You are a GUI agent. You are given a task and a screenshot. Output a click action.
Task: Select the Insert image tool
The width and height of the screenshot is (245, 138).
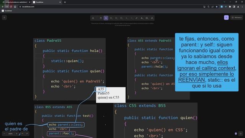[x=147, y=18]
